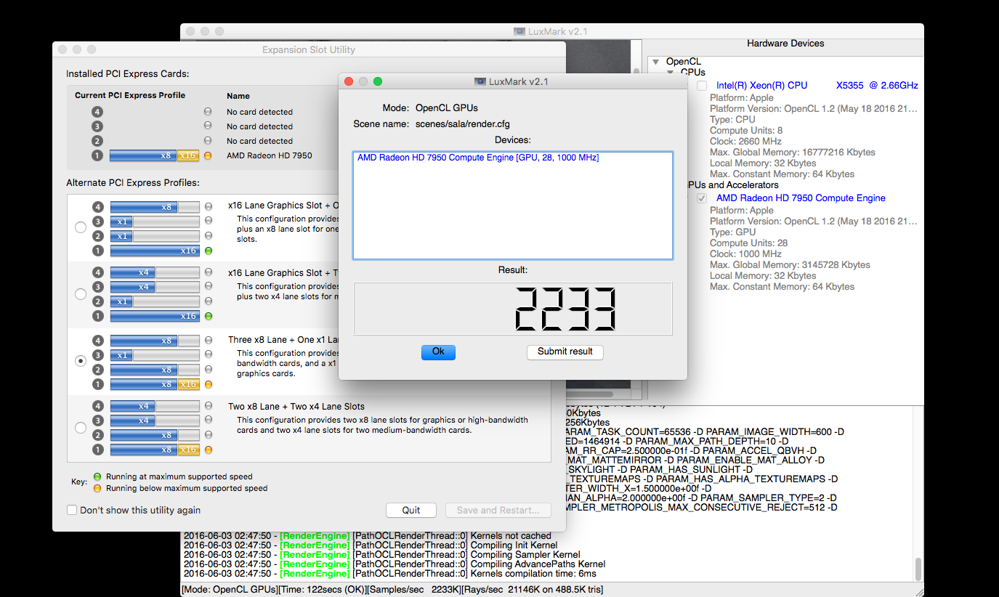Screen dimensions: 999x597
Task: Click the AMD Radeon HD 7950 Compute Engine tree entry
Action: 801,198
